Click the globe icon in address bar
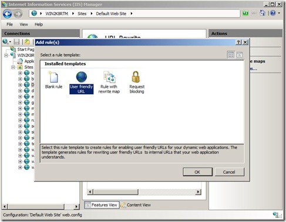 [x=34, y=13]
